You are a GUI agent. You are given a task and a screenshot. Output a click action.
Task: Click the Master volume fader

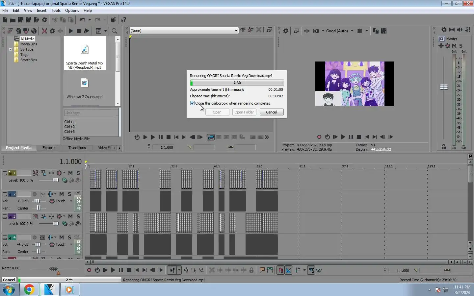(x=444, y=87)
